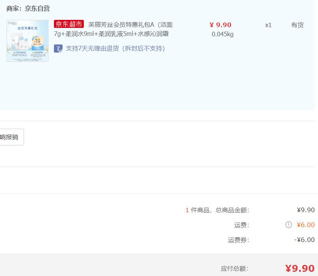The image size is (318, 276).
Task: Click the -¥6.00 shipping coupon discount
Action: pos(304,240)
